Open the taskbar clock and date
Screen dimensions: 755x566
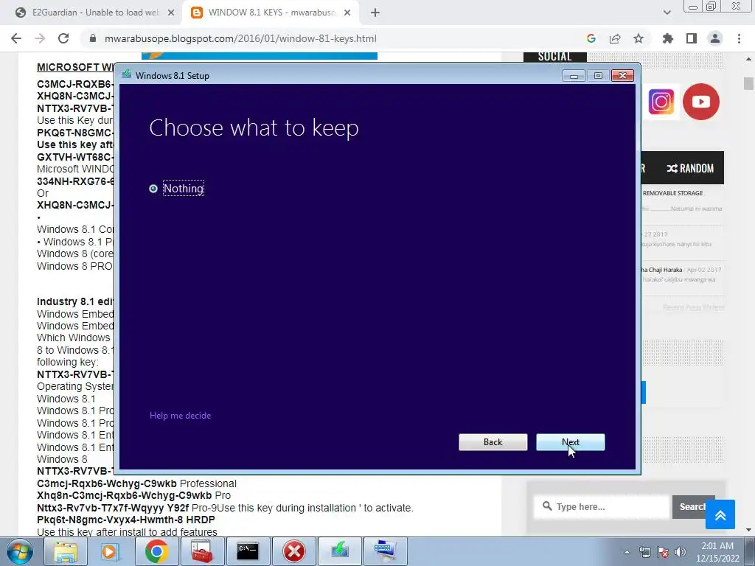(x=717, y=552)
